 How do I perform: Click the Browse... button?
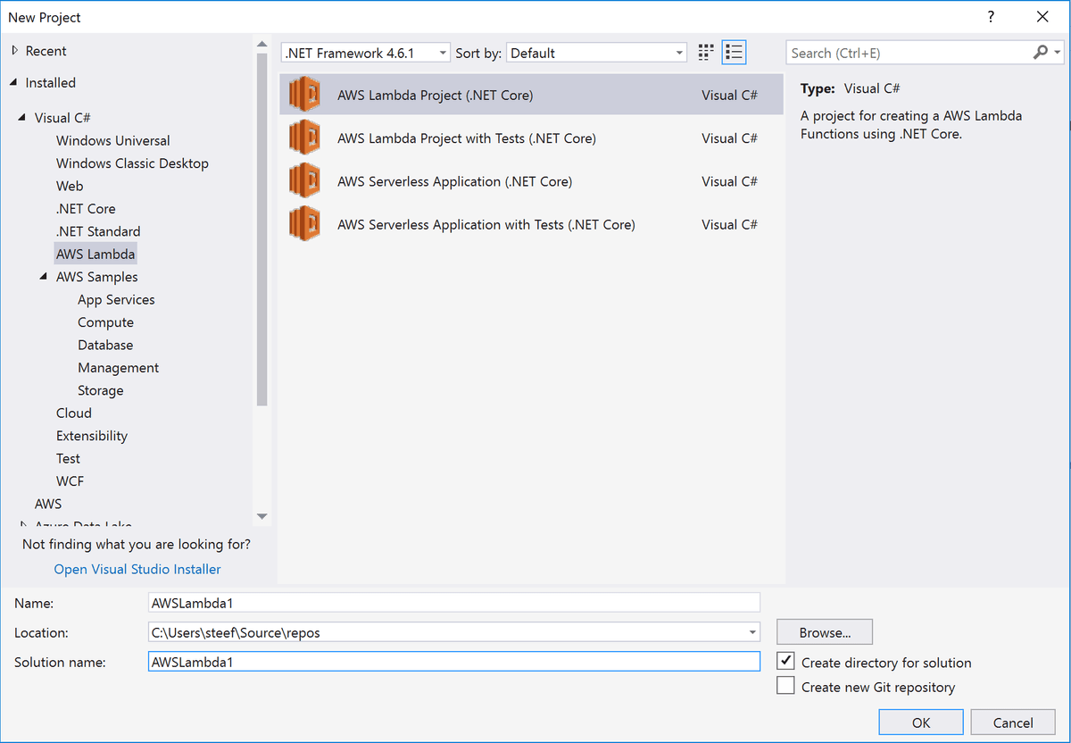tap(825, 632)
